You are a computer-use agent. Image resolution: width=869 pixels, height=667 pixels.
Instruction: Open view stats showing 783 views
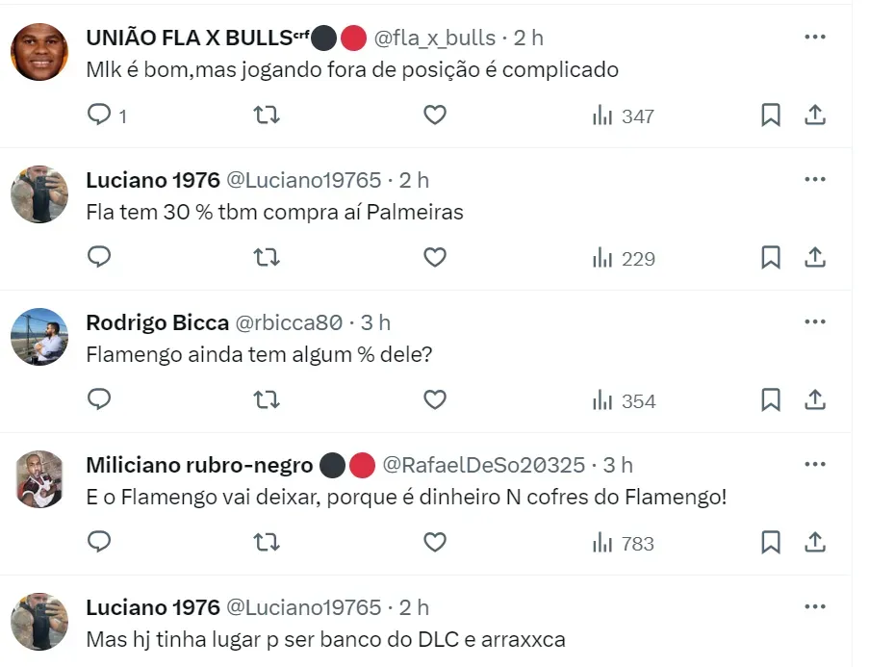pos(625,543)
